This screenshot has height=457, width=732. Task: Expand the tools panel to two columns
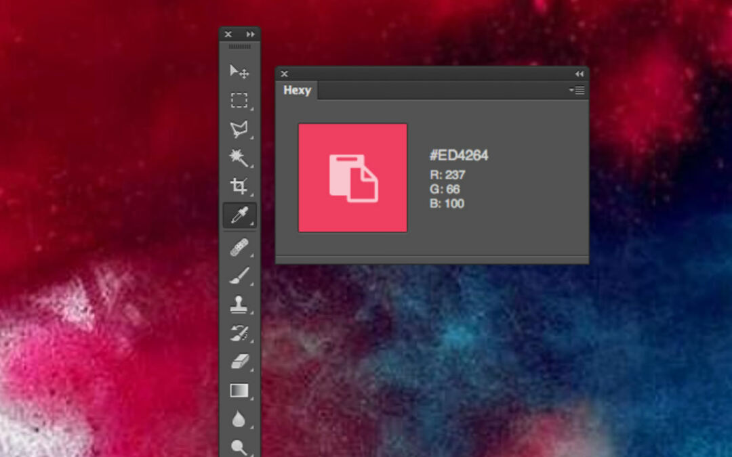pos(251,34)
